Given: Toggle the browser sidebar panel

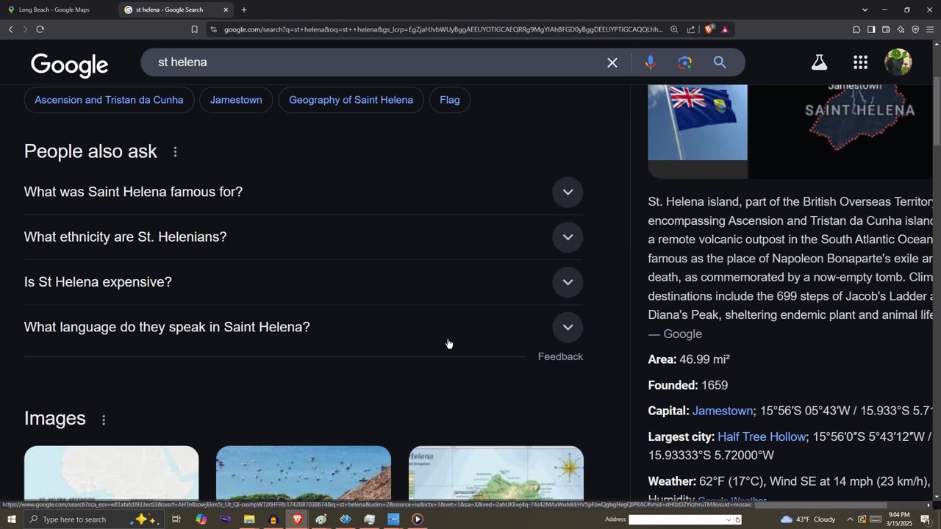Looking at the screenshot, I should point(871,29).
